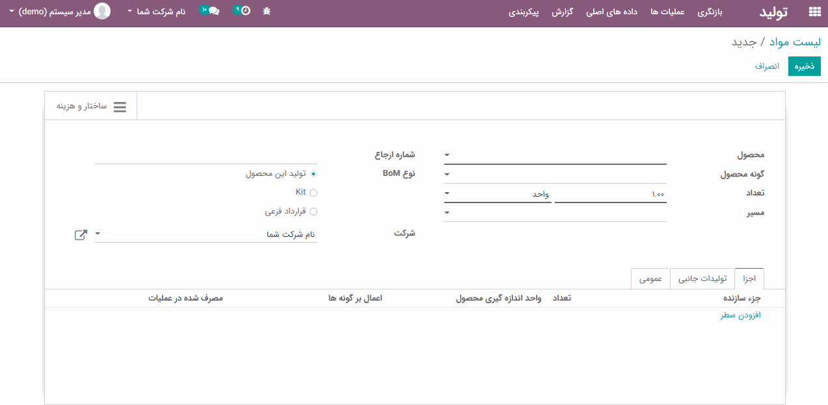
Task: Open the debug bug icon menu
Action: point(267,12)
